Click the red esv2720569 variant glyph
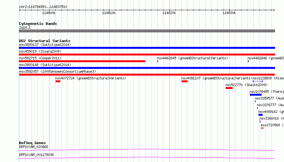This screenshot has width=284, height=162. click(262, 128)
